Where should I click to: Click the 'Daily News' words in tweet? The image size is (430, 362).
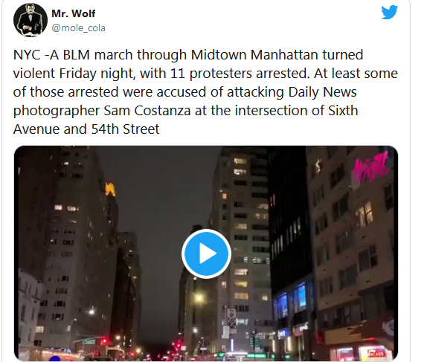pos(323,92)
